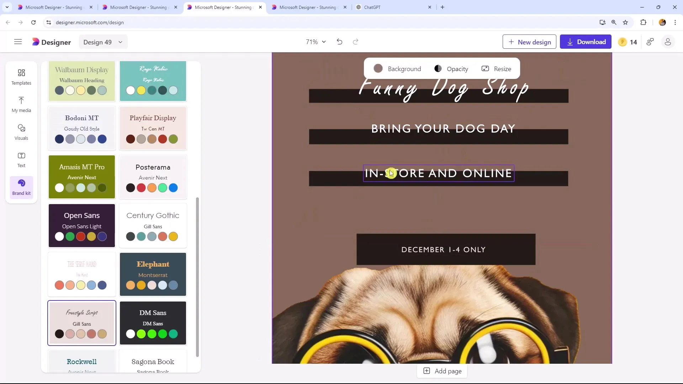Toggle Opacity adjustment panel
683x384 pixels.
(x=451, y=69)
